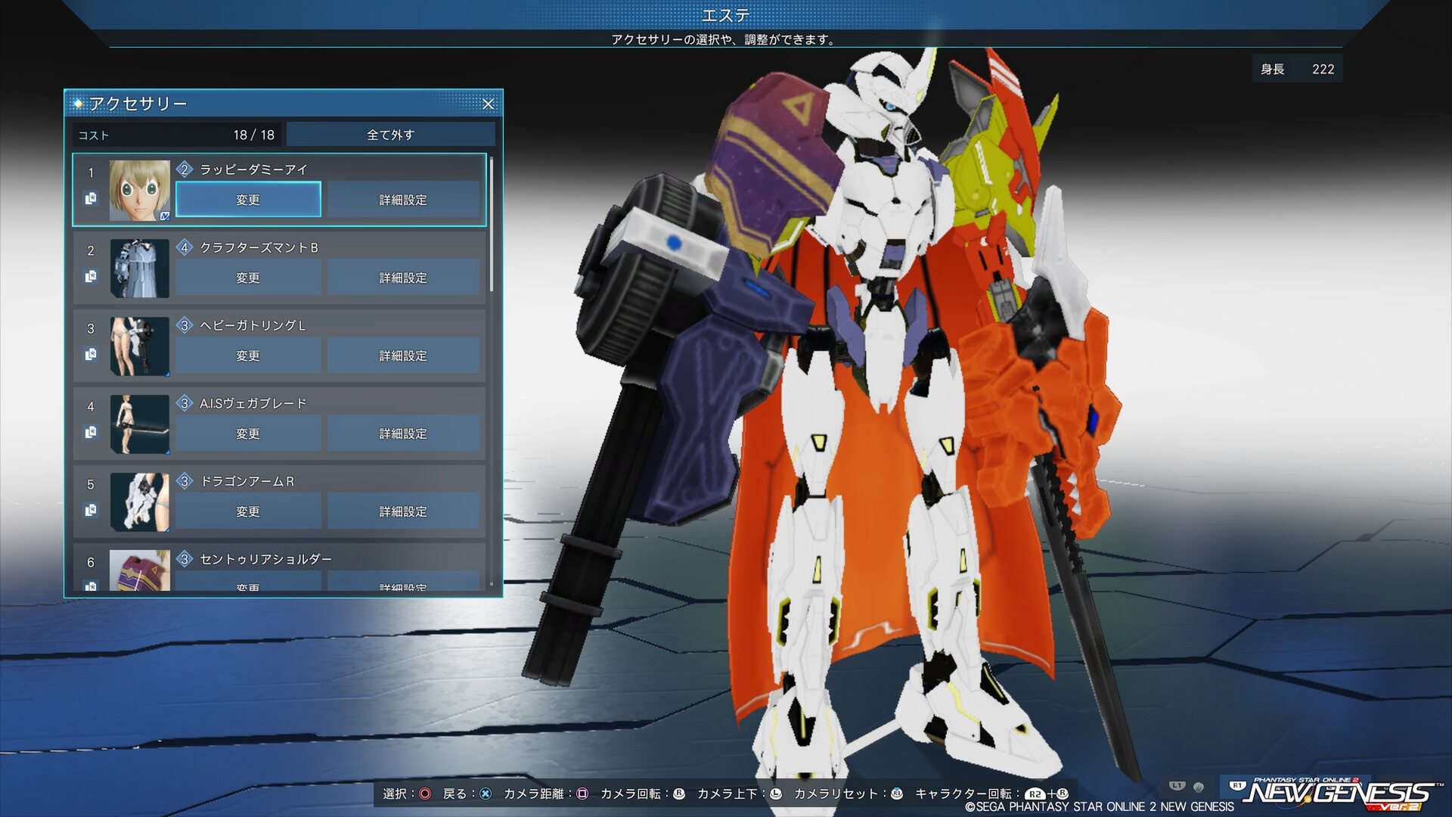Screen dimensions: 1452x817
Task: Open 詳細設定 for ドラゴンアームR
Action: [x=403, y=511]
